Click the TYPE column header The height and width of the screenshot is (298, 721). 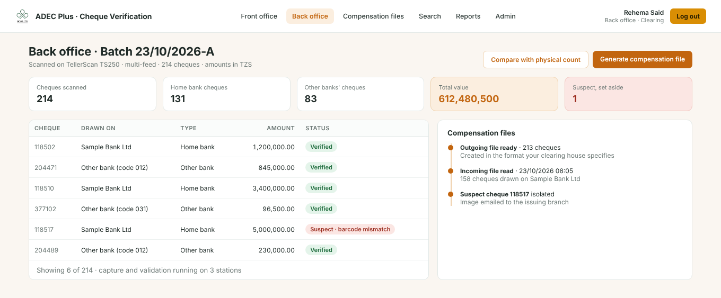point(188,128)
